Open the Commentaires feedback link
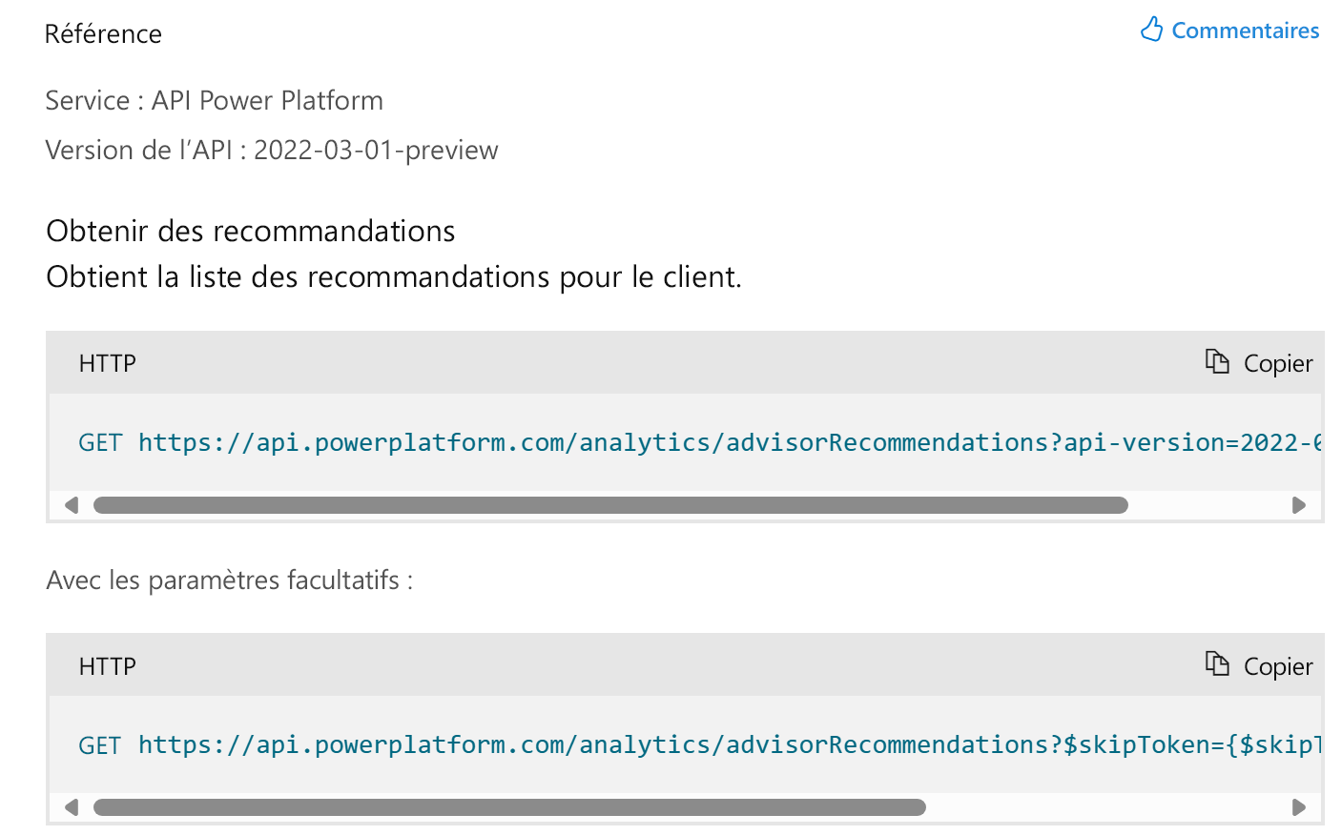 [1245, 31]
